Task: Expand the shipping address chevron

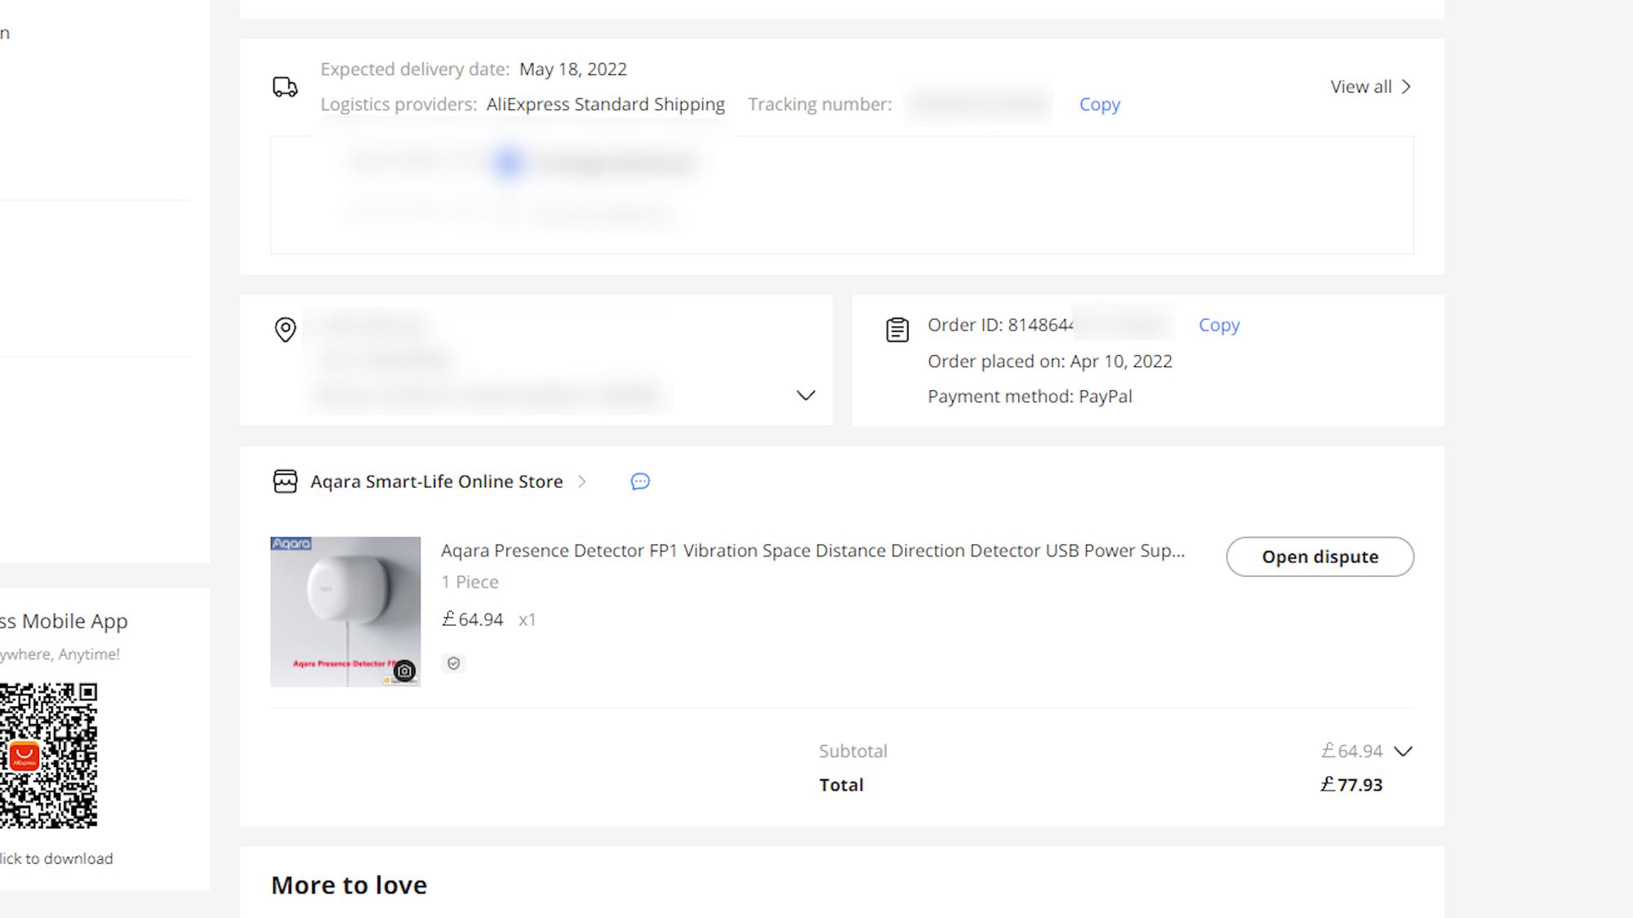Action: click(806, 395)
